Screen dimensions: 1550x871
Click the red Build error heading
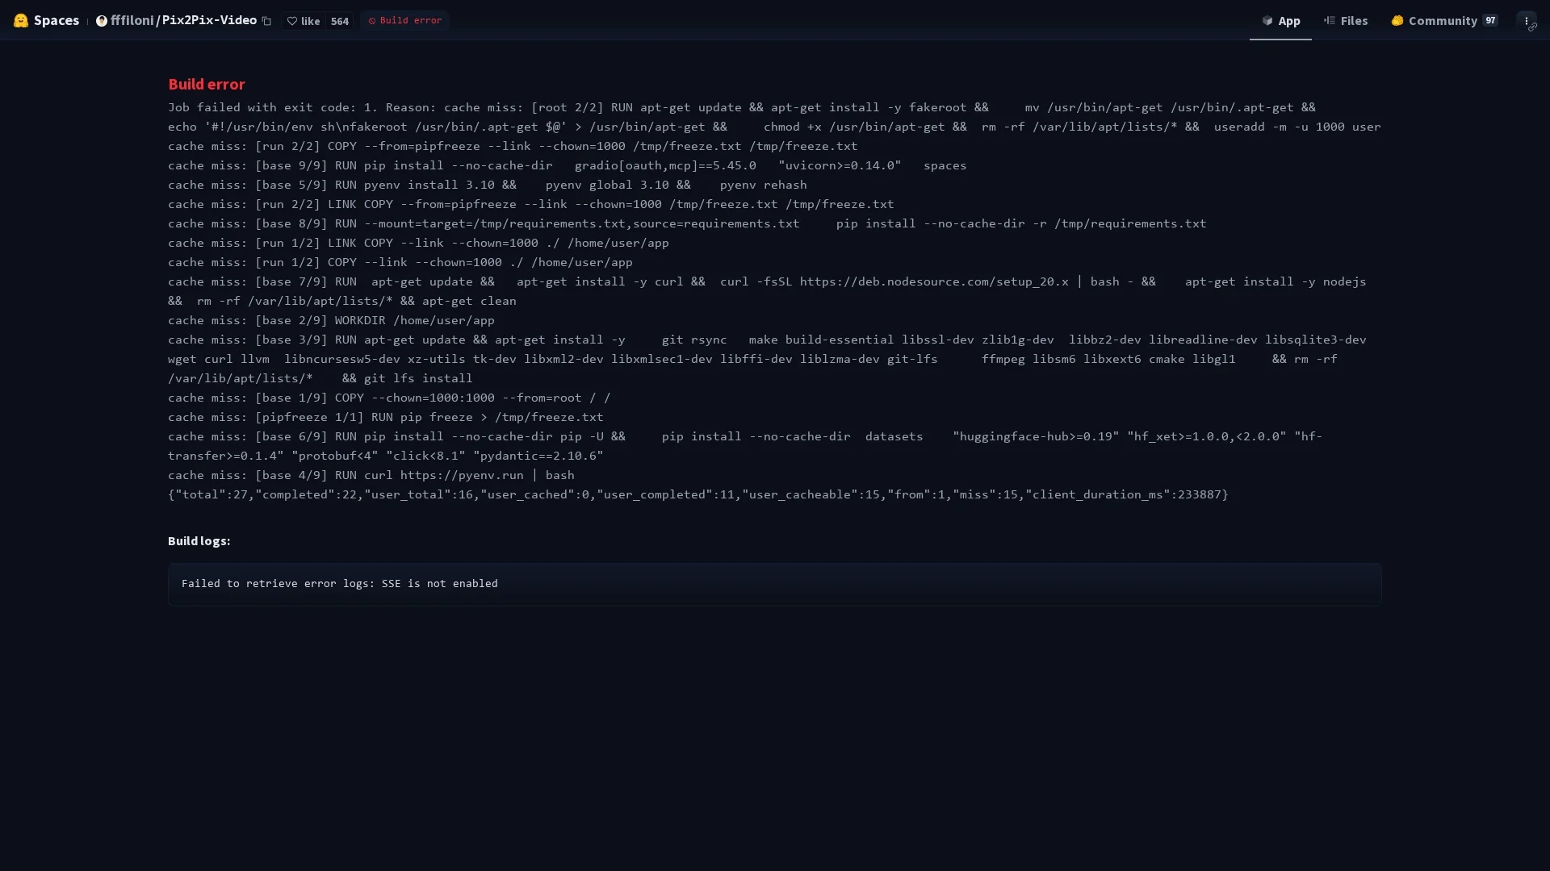pos(206,84)
